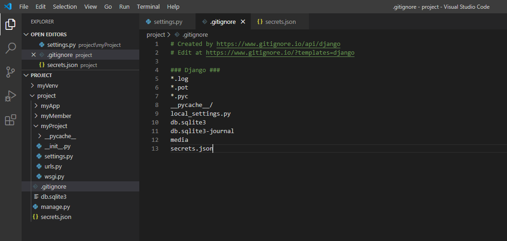
Task: Open the Explorer view in activity bar
Action: click(11, 24)
